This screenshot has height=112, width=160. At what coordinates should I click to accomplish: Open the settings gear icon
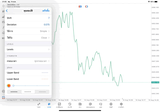pyautogui.click(x=121, y=105)
